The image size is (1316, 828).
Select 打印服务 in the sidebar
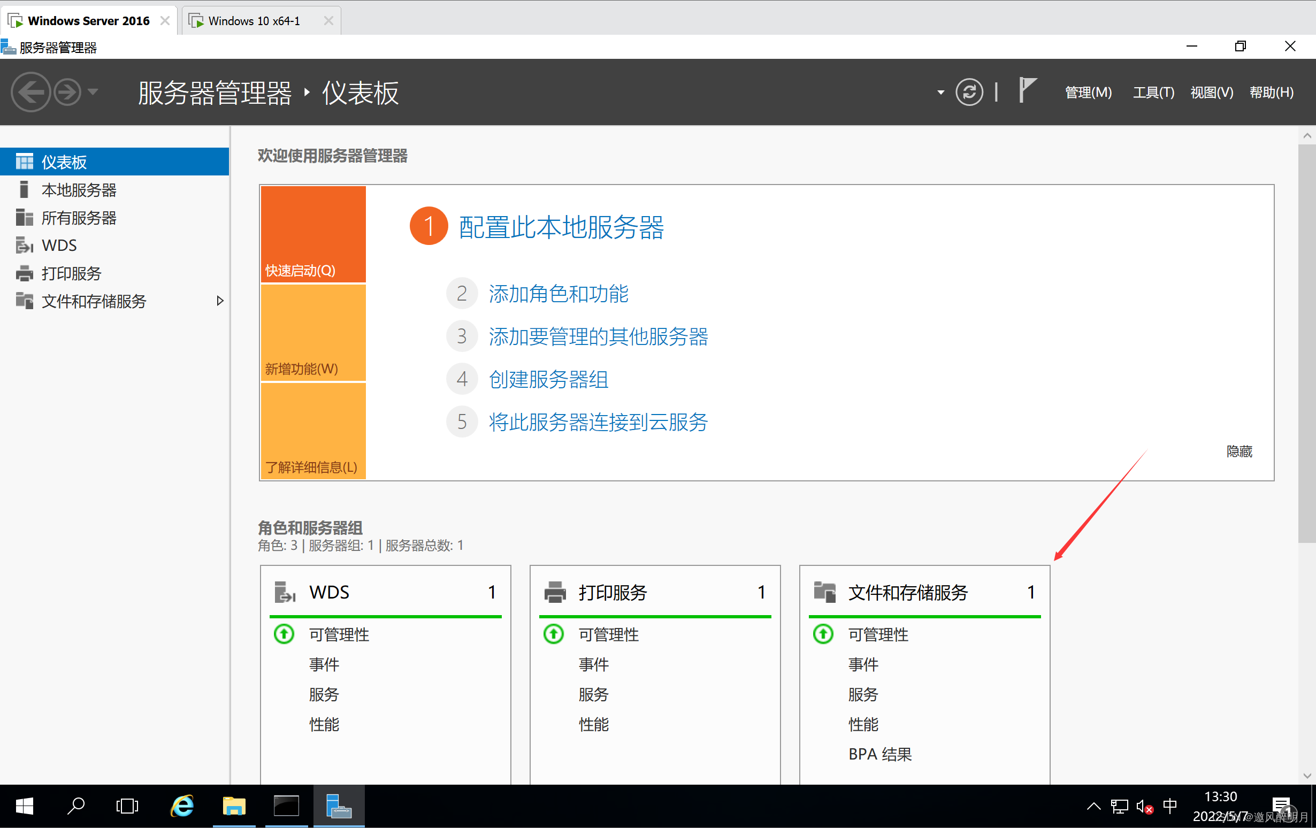pyautogui.click(x=114, y=273)
